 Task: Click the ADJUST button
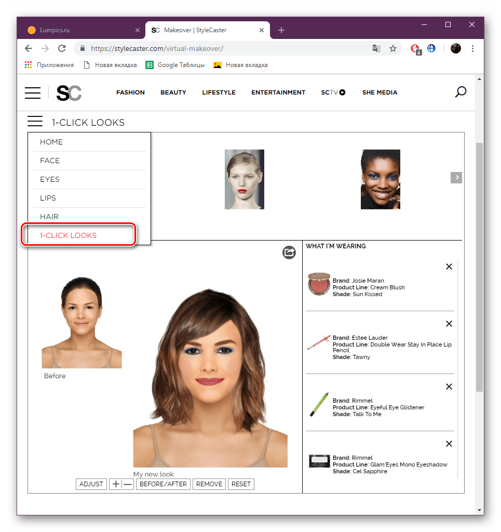91,484
